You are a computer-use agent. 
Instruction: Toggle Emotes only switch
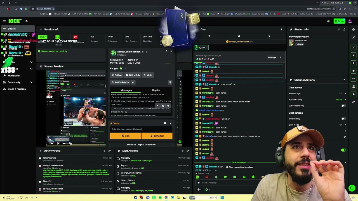343,119
